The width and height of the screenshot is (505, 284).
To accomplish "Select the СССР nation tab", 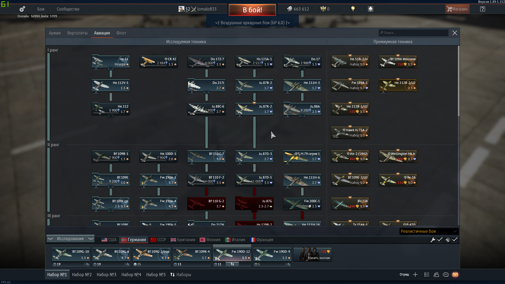I will point(158,240).
